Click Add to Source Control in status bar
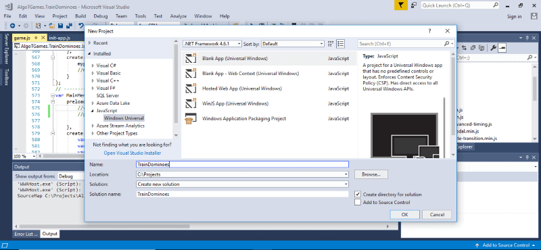Screen dimensions: 541x250 pos(506,245)
